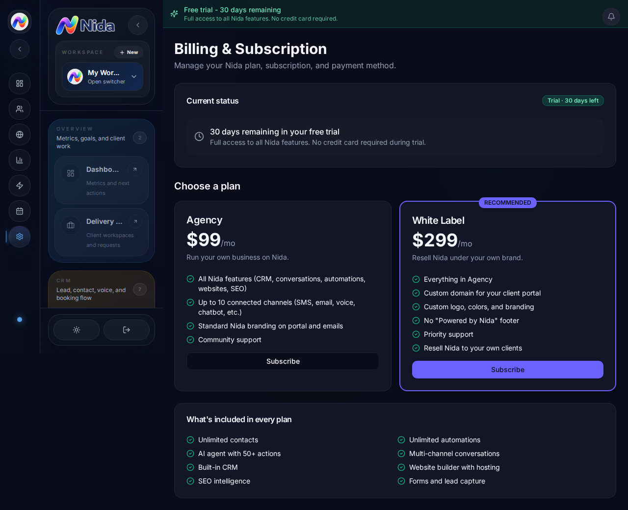This screenshot has width=628, height=510.
Task: Select the settings gear icon in rail
Action: (20, 237)
